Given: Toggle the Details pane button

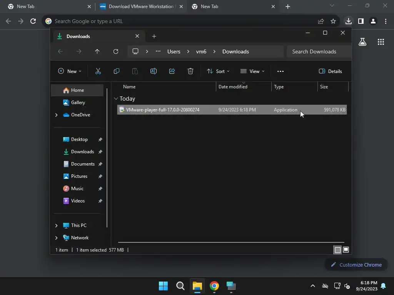Looking at the screenshot, I should pyautogui.click(x=331, y=71).
